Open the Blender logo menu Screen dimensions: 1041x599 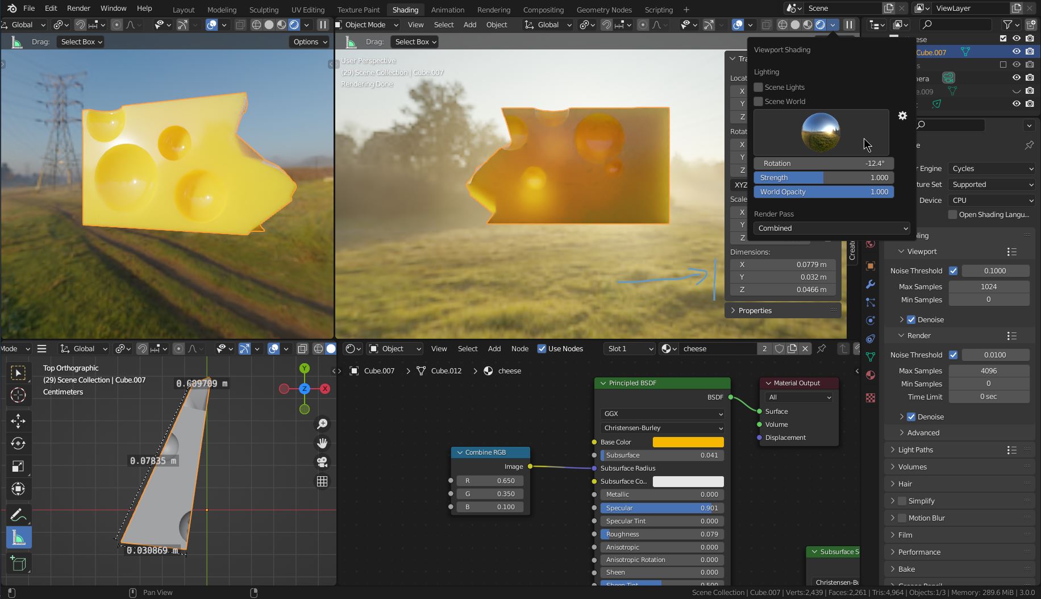pyautogui.click(x=12, y=9)
